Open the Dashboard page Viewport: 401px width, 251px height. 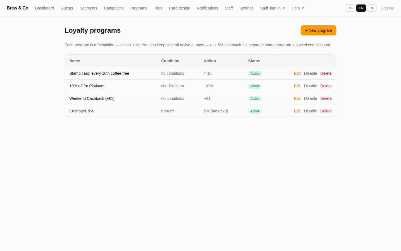tap(44, 8)
